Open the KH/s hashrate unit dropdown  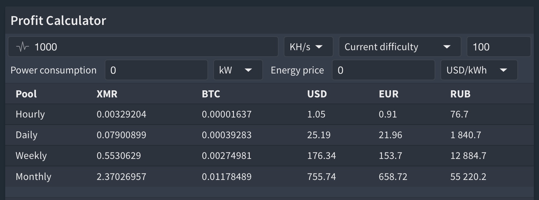click(309, 47)
